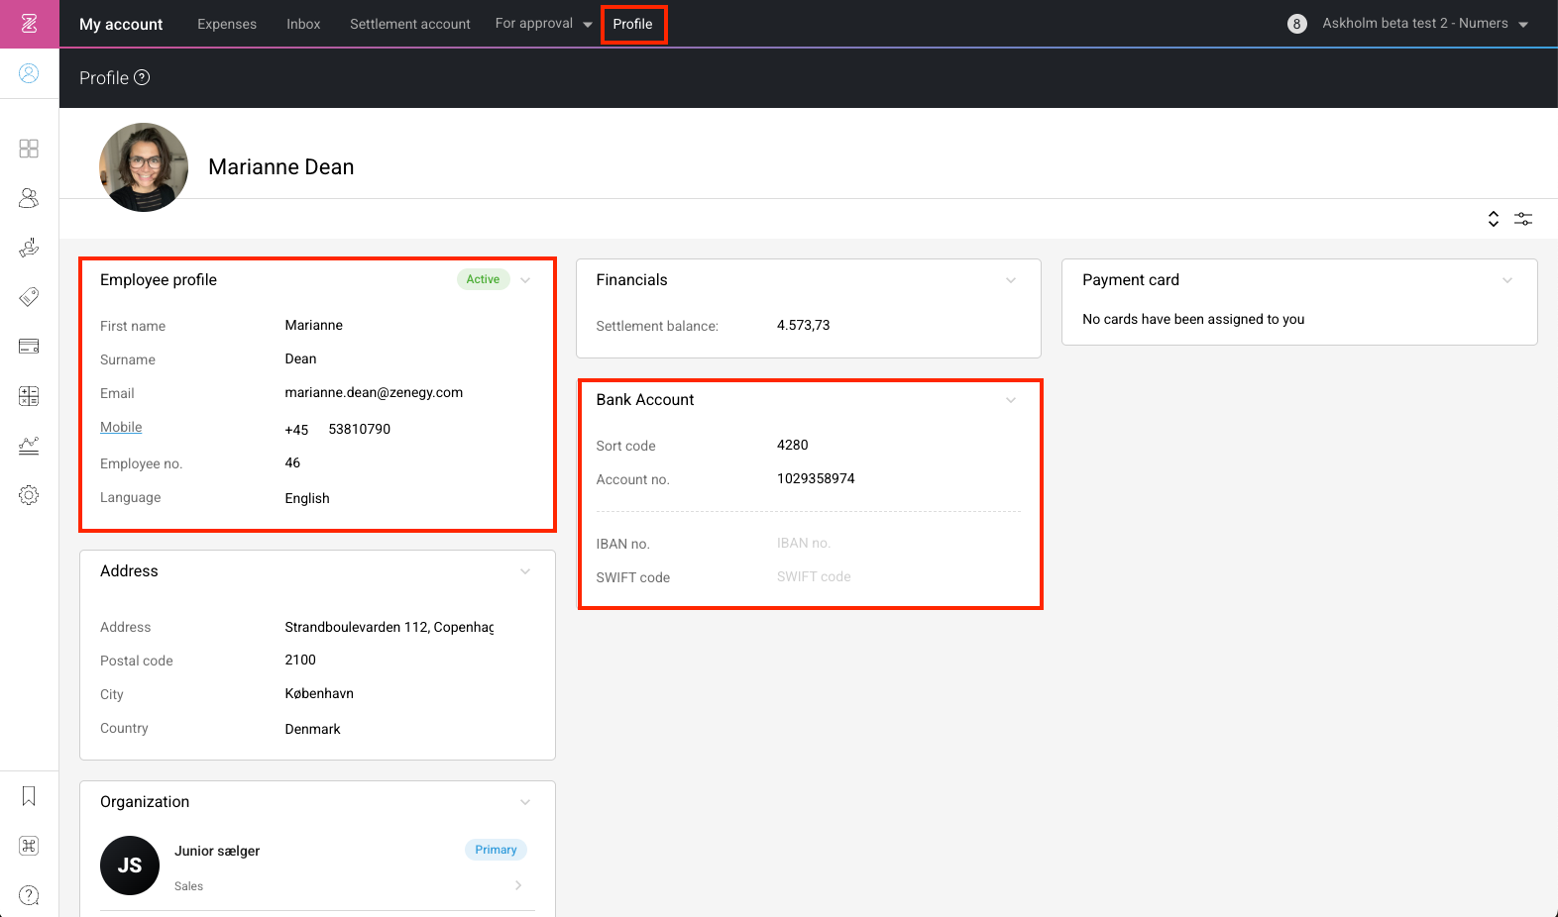Click the JS role avatar circle
Screen dimensions: 1558x917
click(x=130, y=866)
